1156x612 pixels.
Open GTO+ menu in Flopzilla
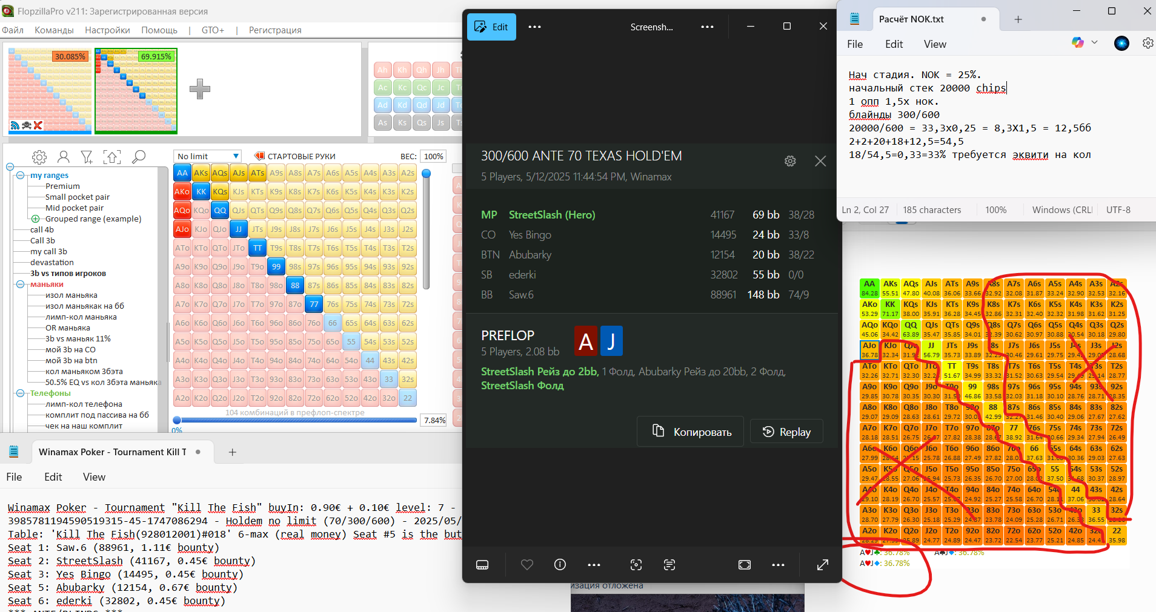213,30
